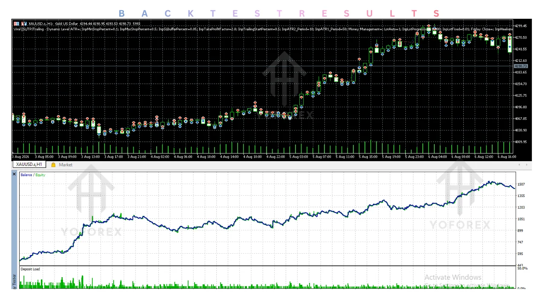Click the lock icon on the Market tab
The image size is (545, 307).
tap(54, 165)
